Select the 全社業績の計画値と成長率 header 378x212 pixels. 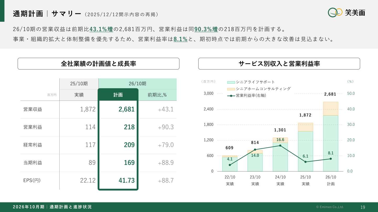pyautogui.click(x=98, y=63)
